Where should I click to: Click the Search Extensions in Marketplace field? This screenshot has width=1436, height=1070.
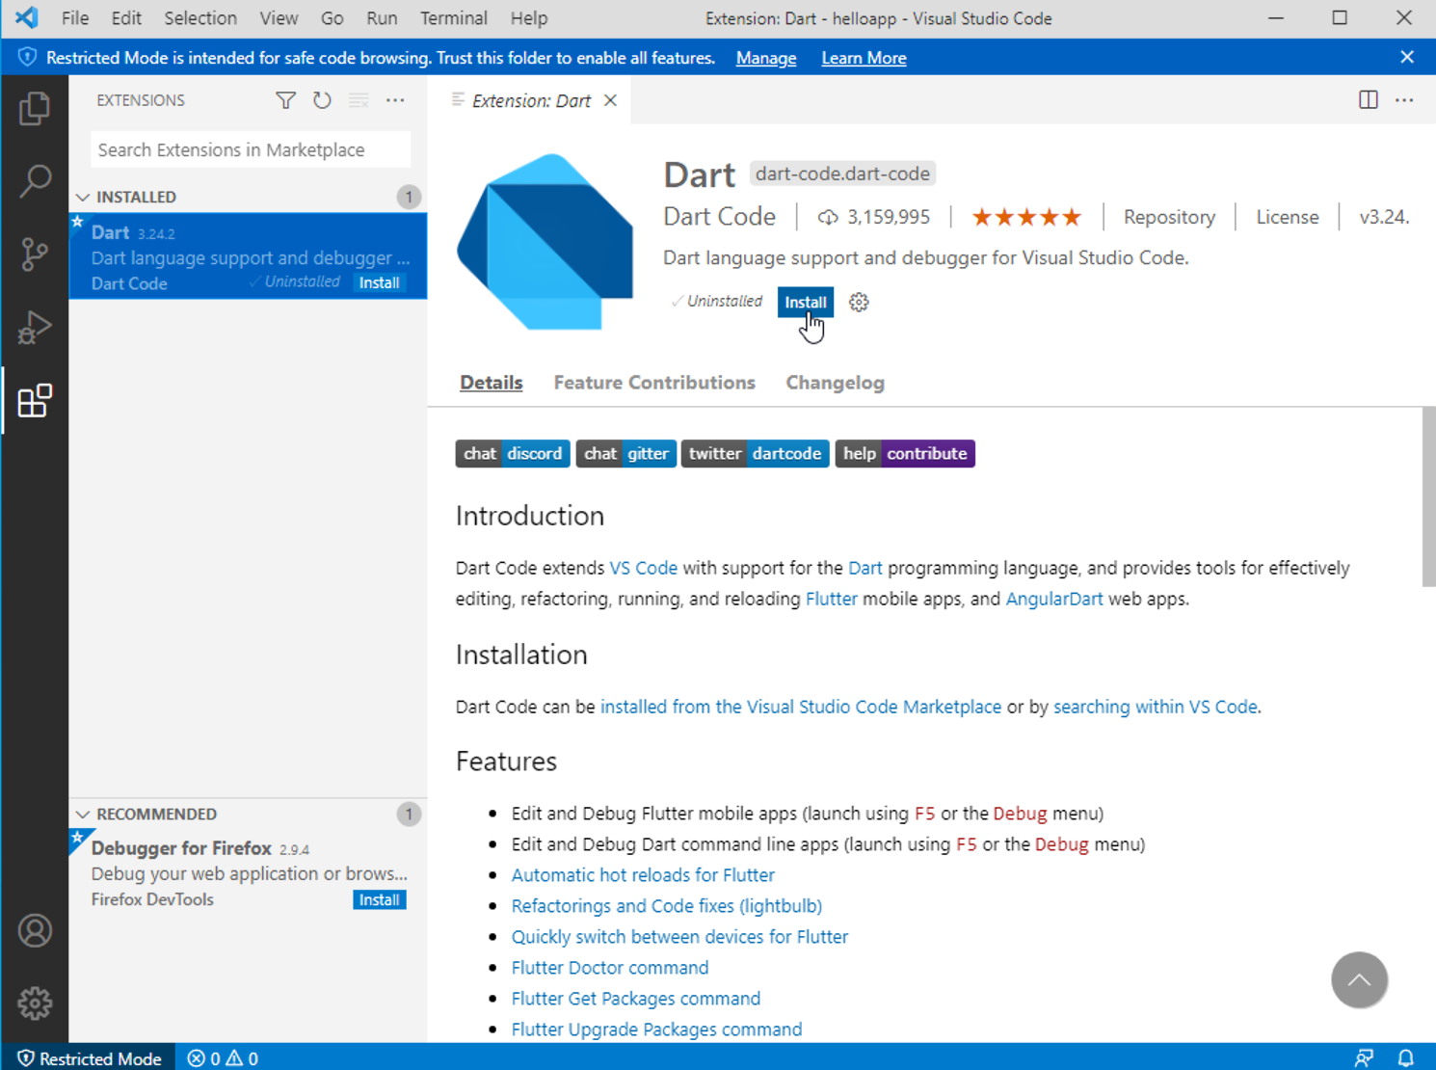click(251, 149)
